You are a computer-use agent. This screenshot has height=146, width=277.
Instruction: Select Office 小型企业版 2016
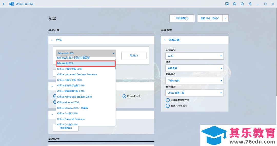(86, 80)
